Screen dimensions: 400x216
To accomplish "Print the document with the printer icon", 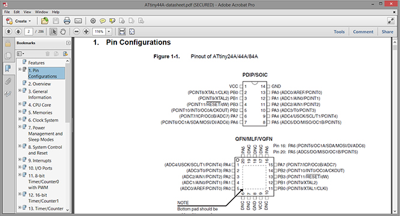I will 67,21.
